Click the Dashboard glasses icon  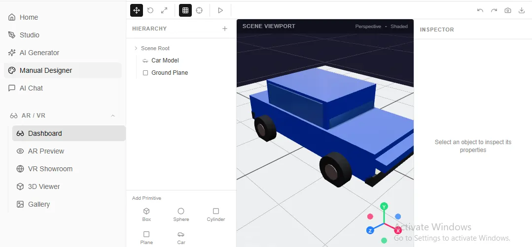tap(20, 133)
